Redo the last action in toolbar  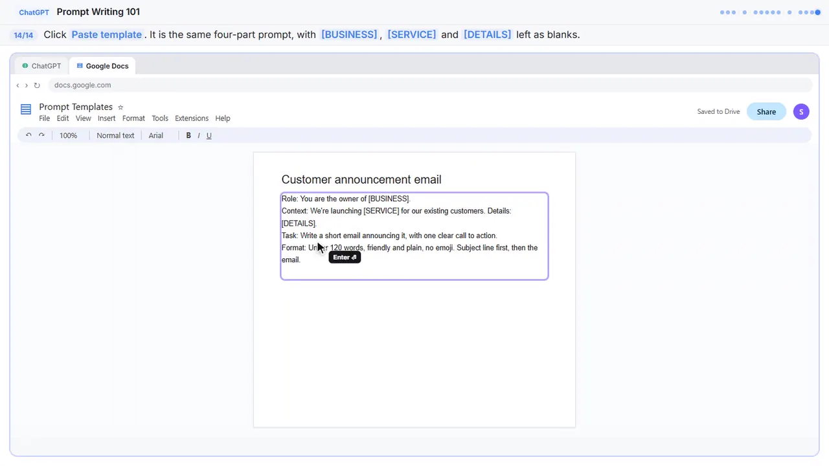click(41, 135)
